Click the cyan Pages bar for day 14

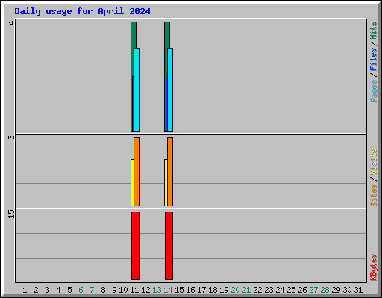click(x=170, y=90)
